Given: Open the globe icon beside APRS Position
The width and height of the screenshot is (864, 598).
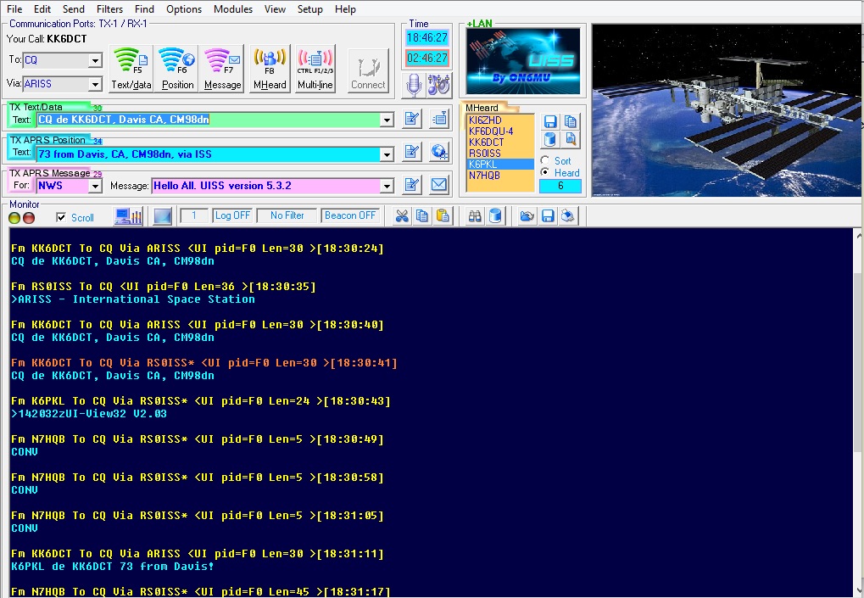Looking at the screenshot, I should point(438,151).
